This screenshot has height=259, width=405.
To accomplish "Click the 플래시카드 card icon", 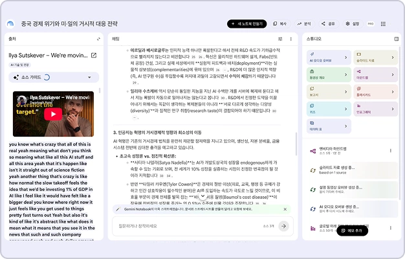I will 359,89.
